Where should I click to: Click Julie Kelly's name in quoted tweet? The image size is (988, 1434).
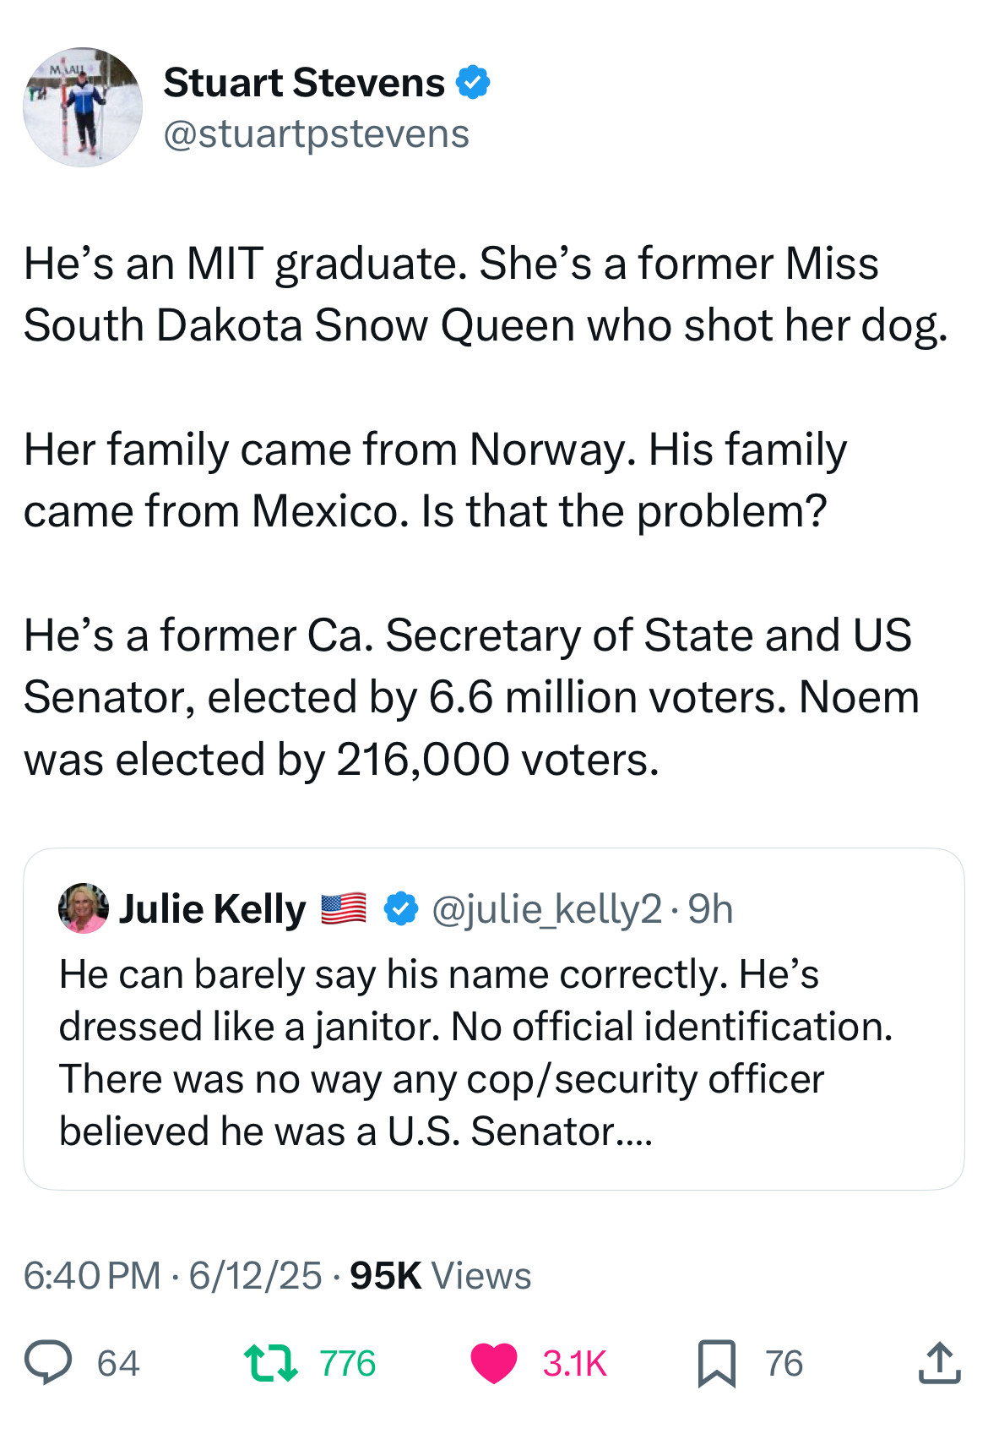212,909
